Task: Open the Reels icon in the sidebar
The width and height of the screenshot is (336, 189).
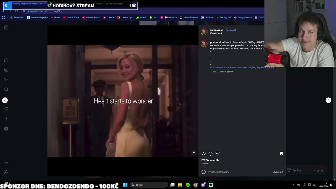Action: click(6, 70)
